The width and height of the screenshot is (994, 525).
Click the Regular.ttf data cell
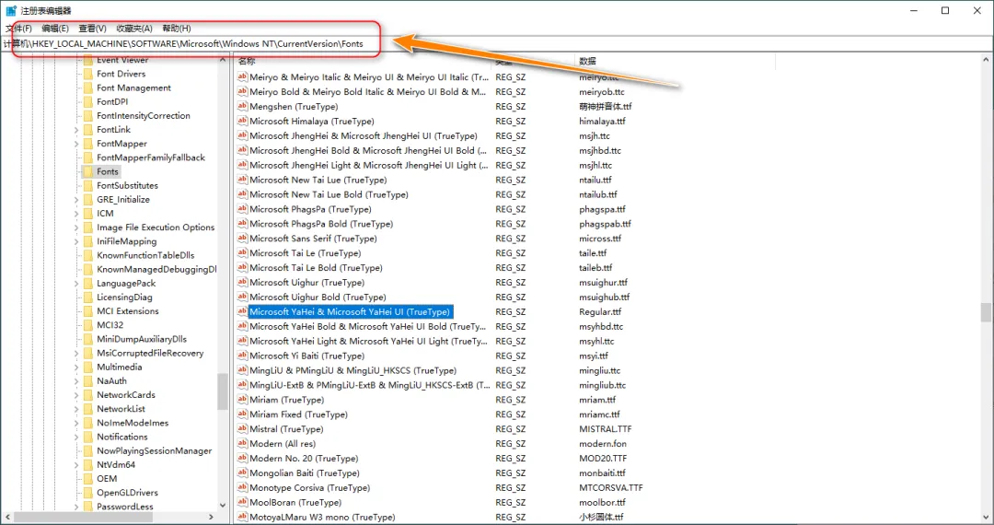click(x=600, y=312)
